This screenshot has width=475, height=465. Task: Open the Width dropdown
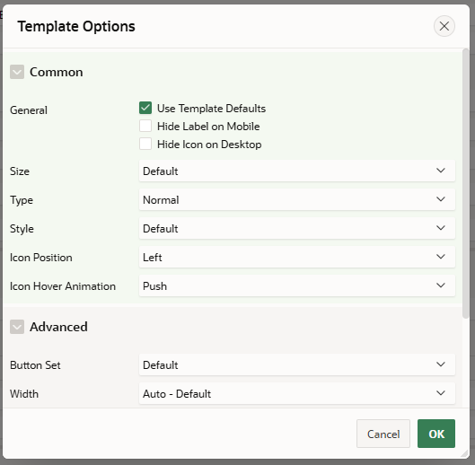click(297, 393)
